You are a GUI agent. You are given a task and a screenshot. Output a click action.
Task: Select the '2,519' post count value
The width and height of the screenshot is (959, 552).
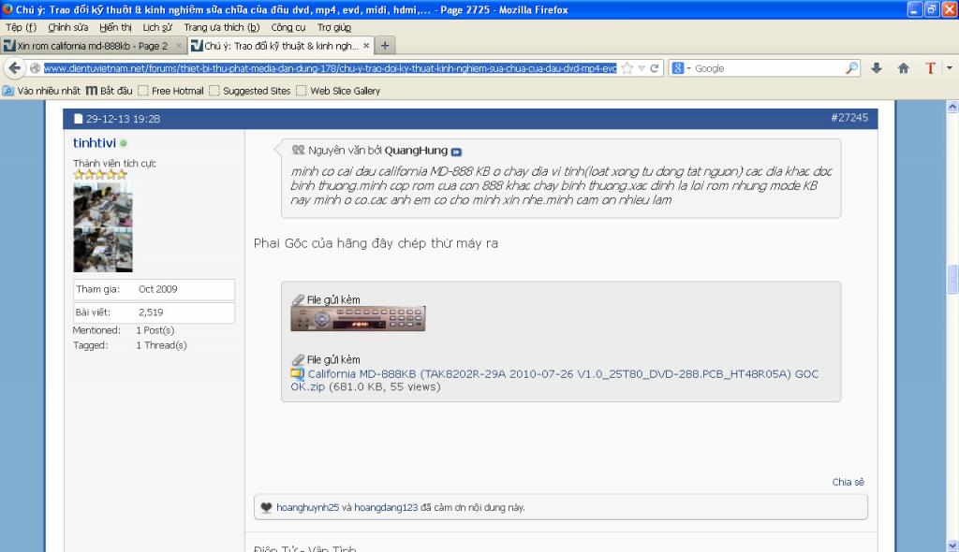151,312
